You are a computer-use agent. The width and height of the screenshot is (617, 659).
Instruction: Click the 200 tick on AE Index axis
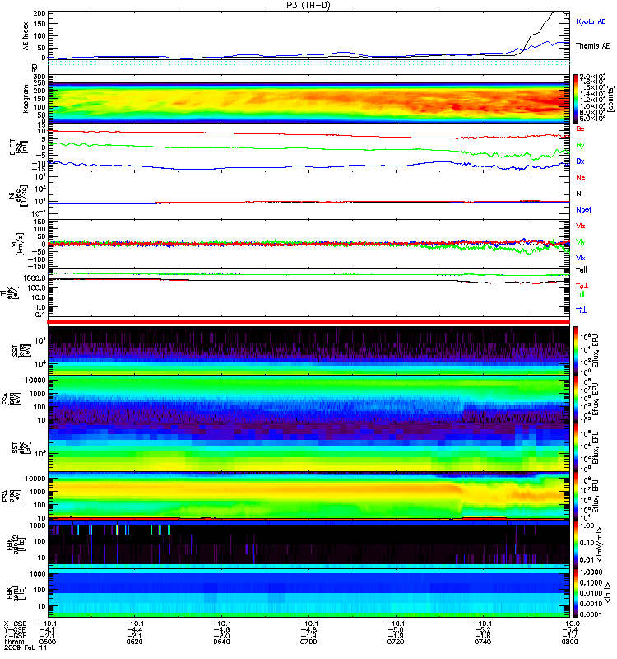tap(39, 13)
